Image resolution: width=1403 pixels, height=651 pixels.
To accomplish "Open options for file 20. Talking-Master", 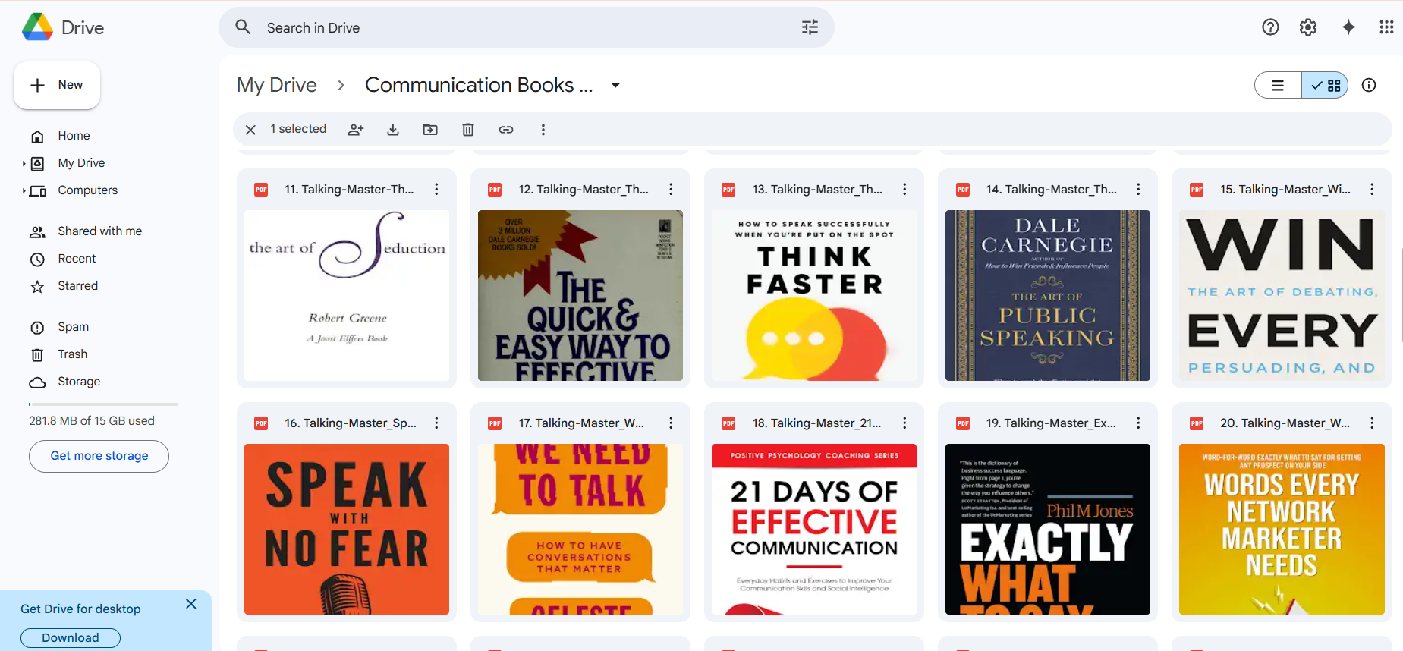I will click(1372, 423).
